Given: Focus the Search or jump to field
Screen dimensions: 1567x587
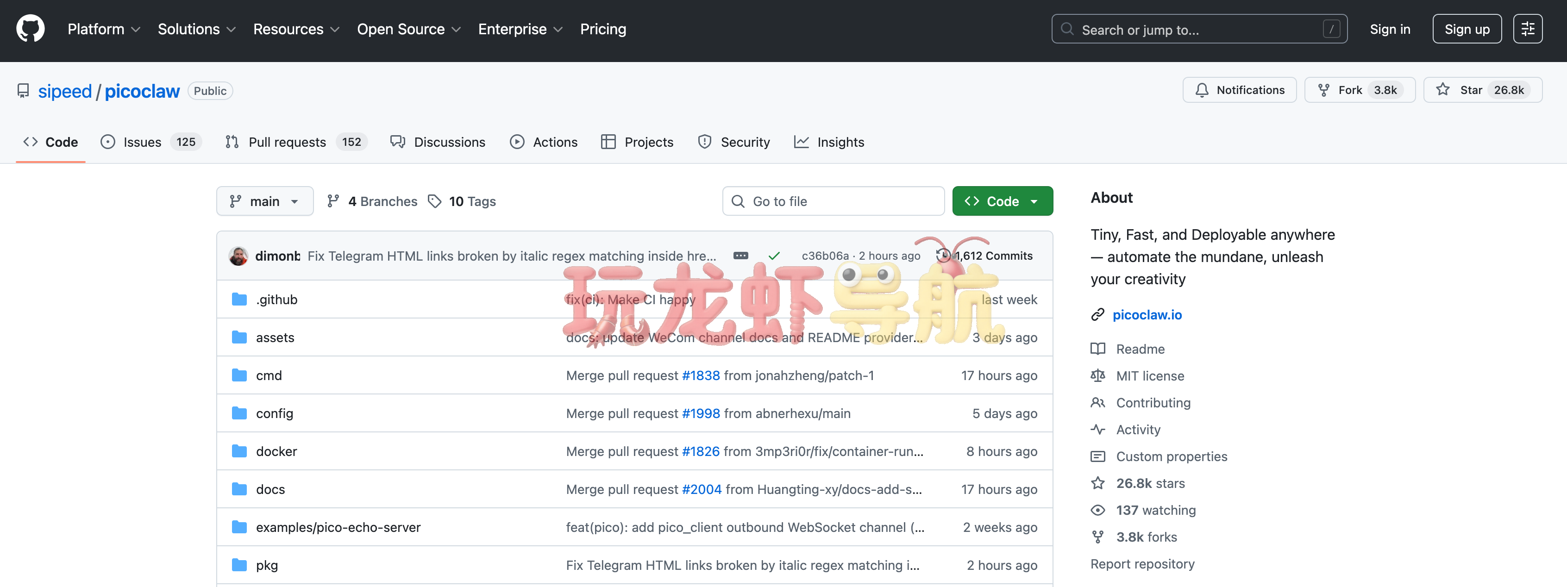Looking at the screenshot, I should (1199, 29).
